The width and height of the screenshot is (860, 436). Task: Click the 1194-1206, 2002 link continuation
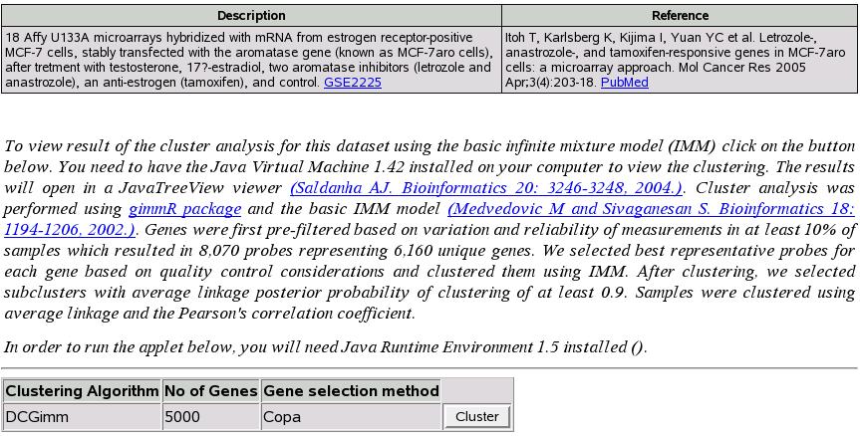[70, 230]
